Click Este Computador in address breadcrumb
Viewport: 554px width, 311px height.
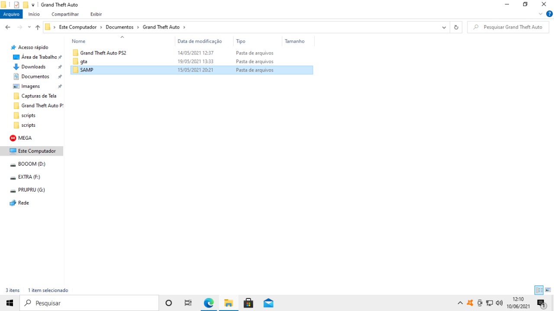tap(78, 27)
